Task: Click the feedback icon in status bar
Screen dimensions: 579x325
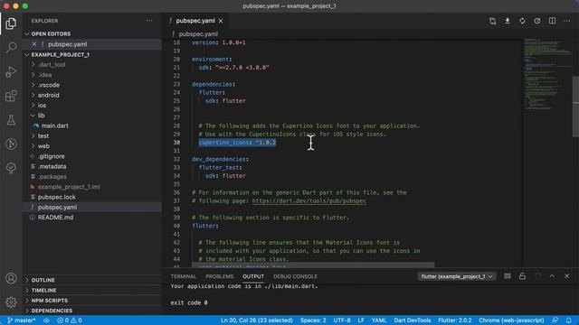Action: [555, 320]
